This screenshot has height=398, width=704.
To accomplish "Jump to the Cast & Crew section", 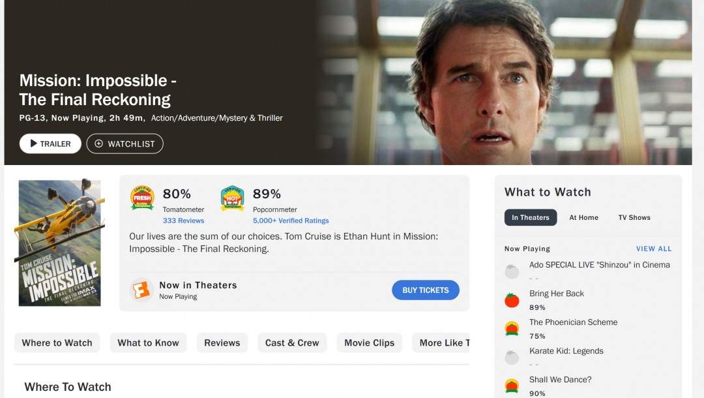I will pyautogui.click(x=292, y=343).
